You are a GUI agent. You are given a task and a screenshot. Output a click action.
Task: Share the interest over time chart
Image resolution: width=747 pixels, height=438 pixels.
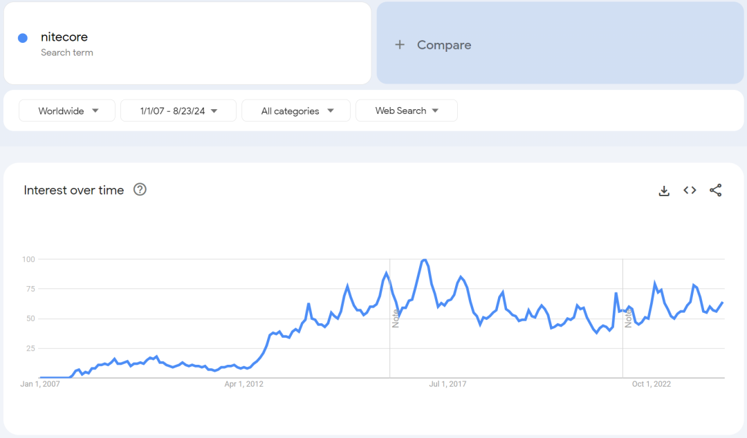coord(715,191)
